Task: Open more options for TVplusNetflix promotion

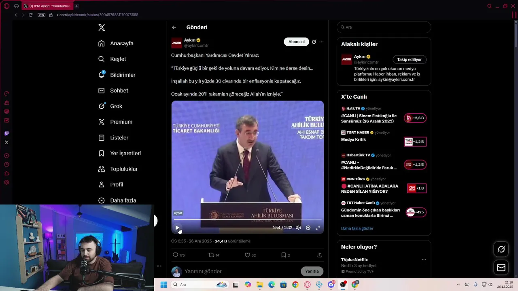Action: tap(424, 259)
